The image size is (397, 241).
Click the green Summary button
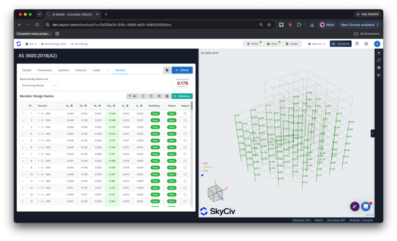pos(182,96)
